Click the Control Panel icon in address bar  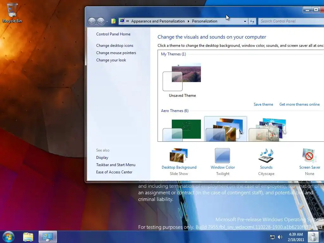tap(122, 21)
